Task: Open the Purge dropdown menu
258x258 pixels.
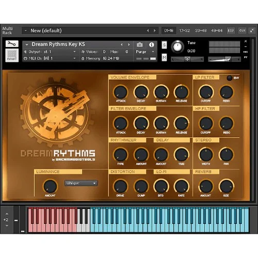Action: point(145,52)
